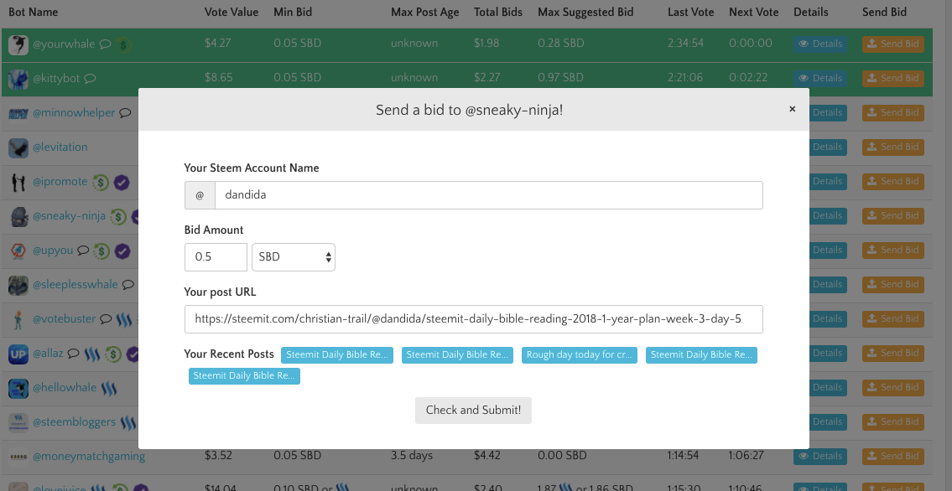This screenshot has height=491, width=952.
Task: Open @upyou bot link
Action: pyautogui.click(x=53, y=251)
